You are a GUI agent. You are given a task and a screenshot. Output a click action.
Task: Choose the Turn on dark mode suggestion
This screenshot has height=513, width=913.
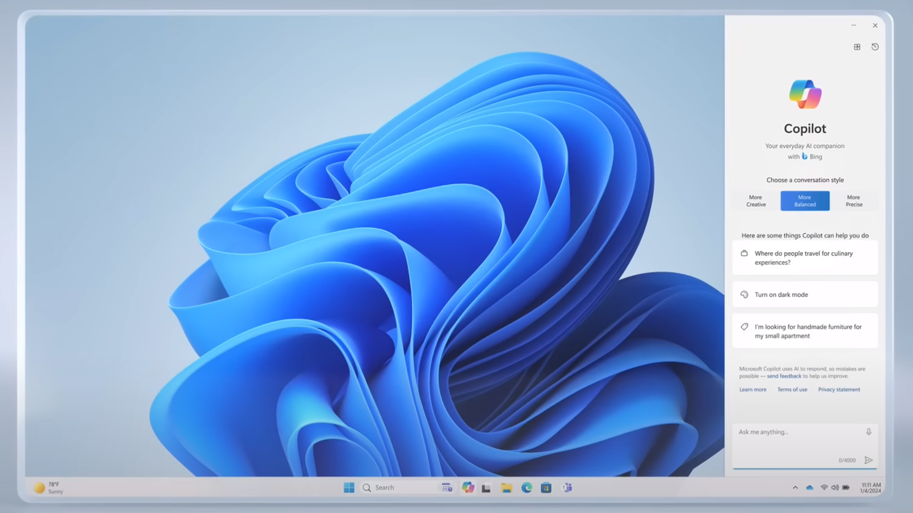pyautogui.click(x=805, y=294)
